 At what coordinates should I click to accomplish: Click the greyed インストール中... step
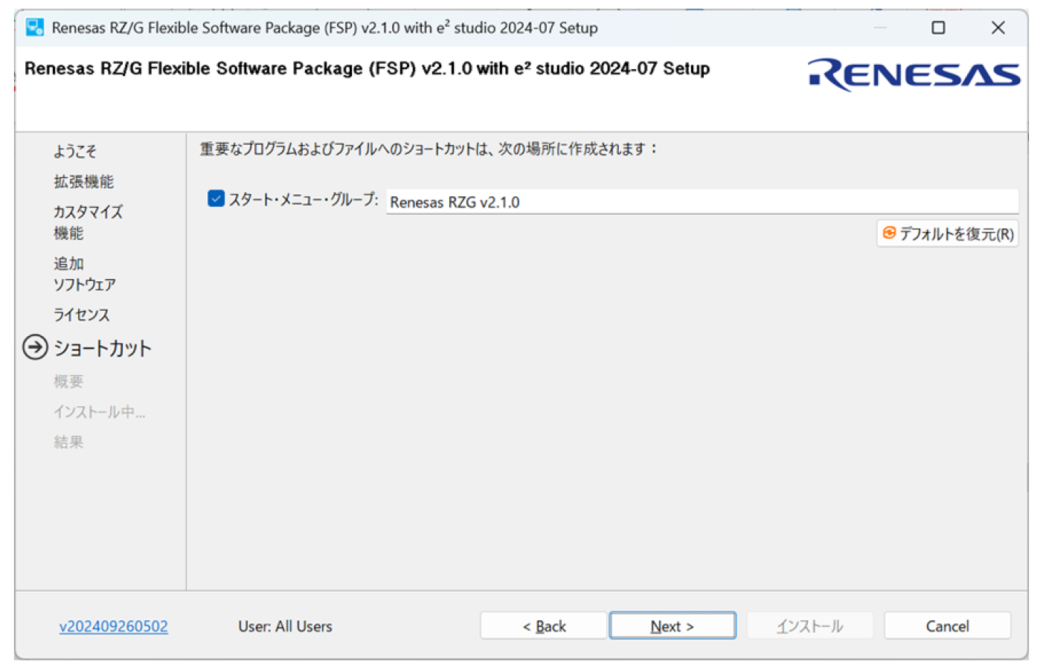tap(99, 412)
